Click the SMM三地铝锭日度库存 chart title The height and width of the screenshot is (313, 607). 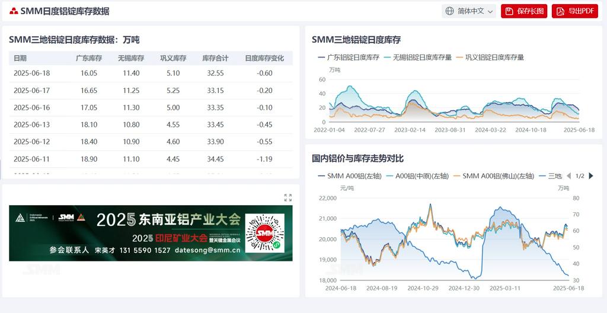[356, 40]
